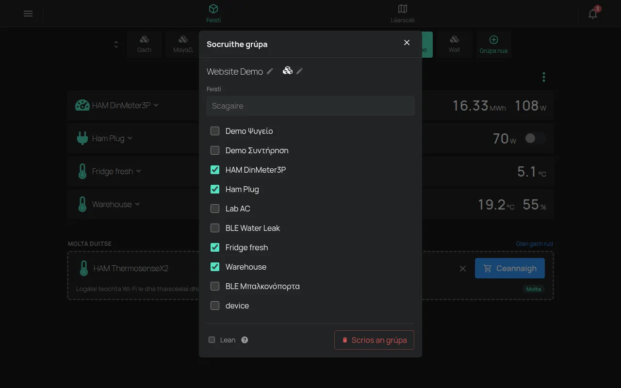Check the Demo Συντήρηση checkbox
The image size is (621, 388).
coord(215,150)
